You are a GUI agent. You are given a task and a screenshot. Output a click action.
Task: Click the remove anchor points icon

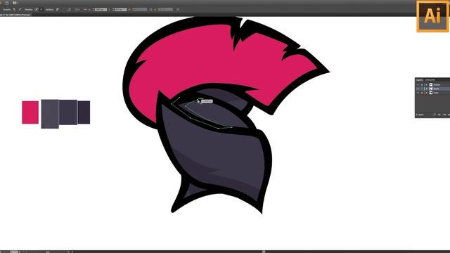pos(57,9)
